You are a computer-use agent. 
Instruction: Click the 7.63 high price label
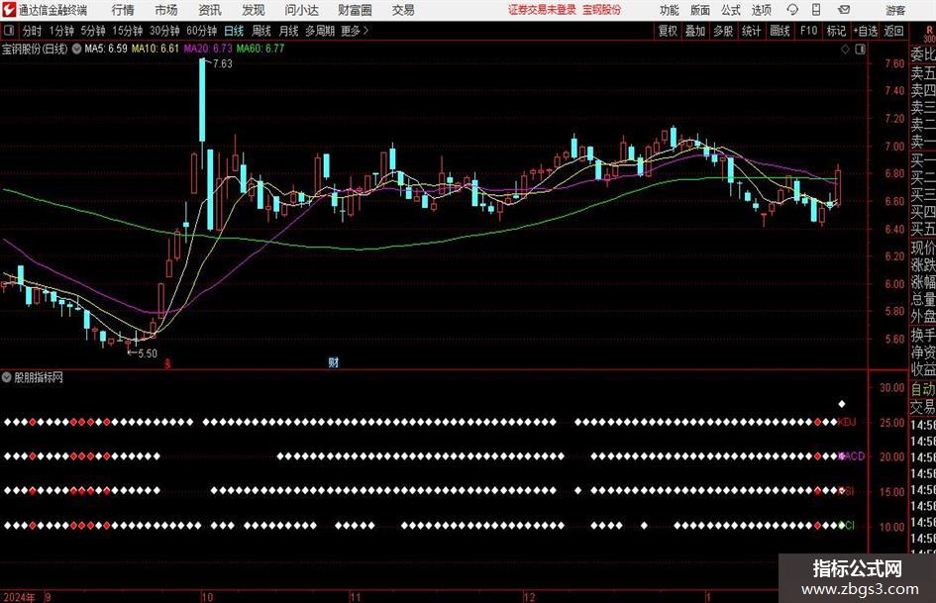click(223, 64)
